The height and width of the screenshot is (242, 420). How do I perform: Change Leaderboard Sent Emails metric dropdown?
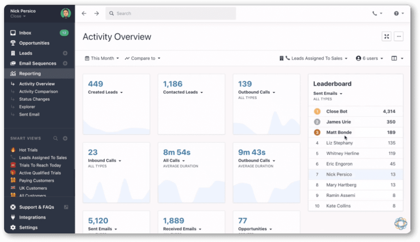[328, 94]
